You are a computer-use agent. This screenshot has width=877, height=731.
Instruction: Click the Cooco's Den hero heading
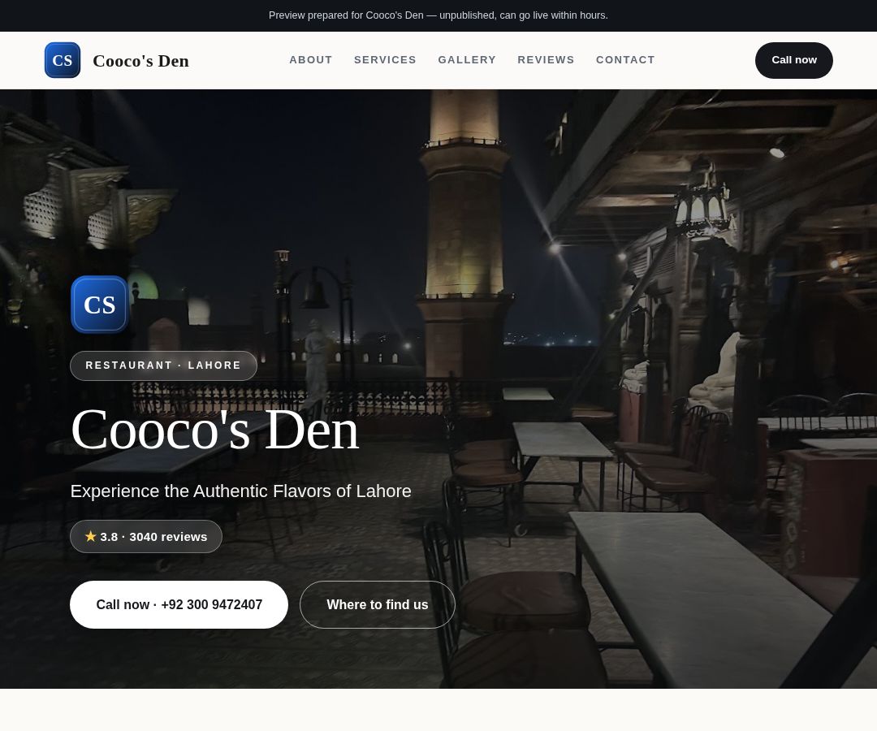point(214,430)
